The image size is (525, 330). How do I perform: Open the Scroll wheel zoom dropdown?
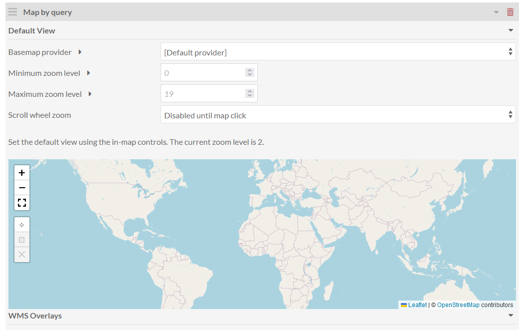pos(338,115)
